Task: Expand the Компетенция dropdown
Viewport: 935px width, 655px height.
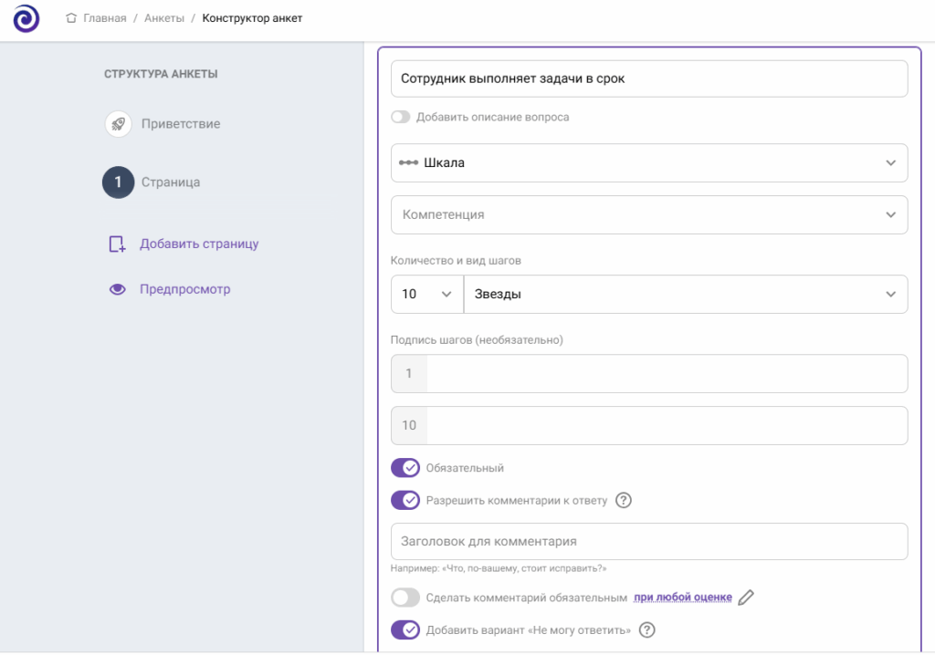Action: point(648,214)
